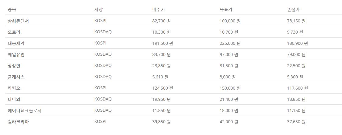Select the 카카오 stock name
Image resolution: width=342 pixels, height=135 pixels.
[14, 88]
